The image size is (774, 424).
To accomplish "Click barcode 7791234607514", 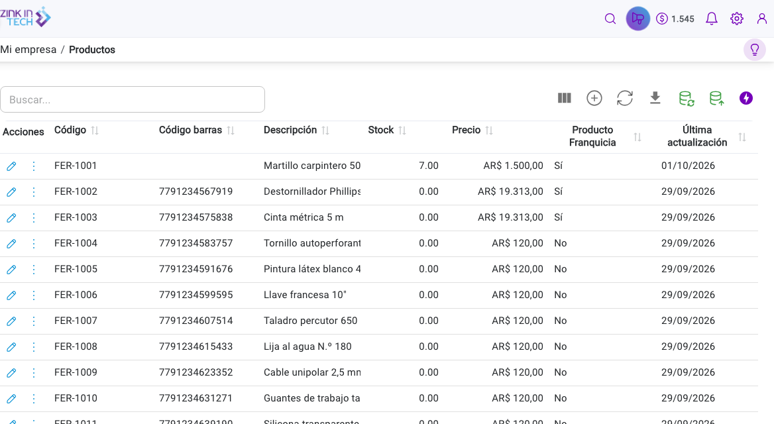I will click(195, 321).
